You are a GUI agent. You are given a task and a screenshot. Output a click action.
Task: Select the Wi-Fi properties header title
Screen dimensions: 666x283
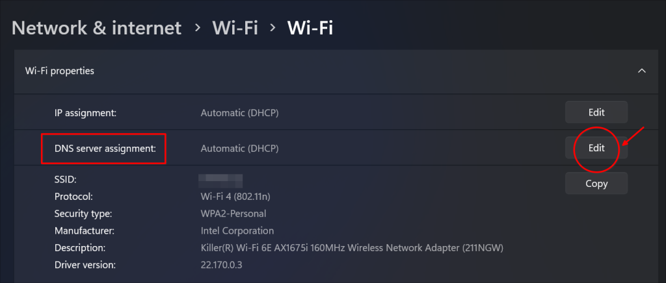click(x=59, y=71)
